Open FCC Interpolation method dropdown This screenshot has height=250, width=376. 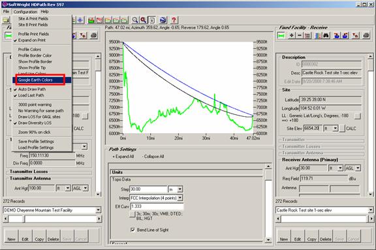coord(180,198)
